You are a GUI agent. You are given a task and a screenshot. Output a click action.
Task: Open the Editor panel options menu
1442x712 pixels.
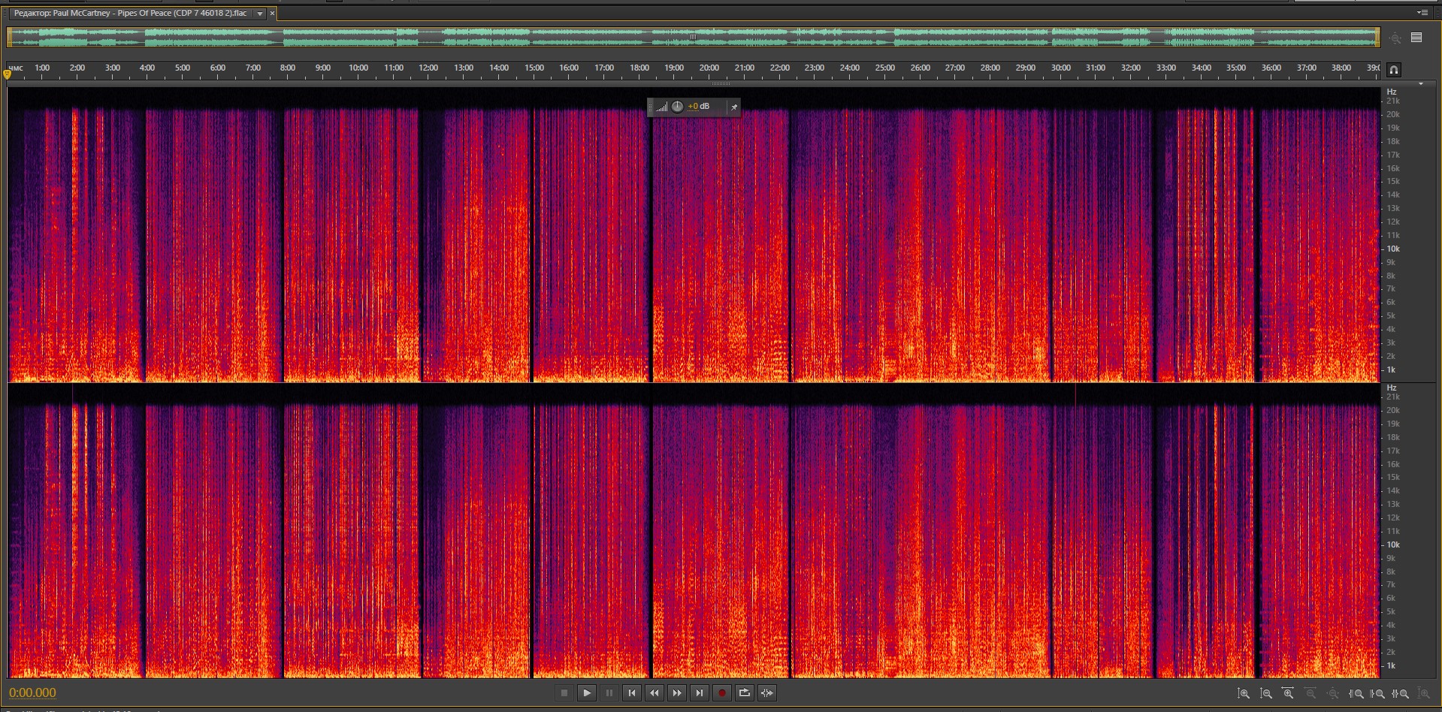[x=1422, y=13]
